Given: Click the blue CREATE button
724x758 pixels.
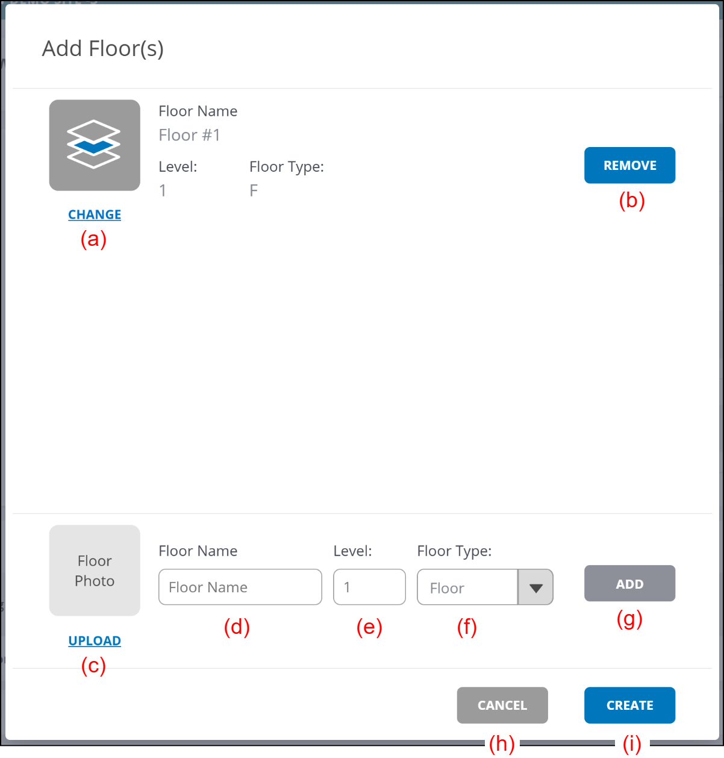Looking at the screenshot, I should point(629,705).
